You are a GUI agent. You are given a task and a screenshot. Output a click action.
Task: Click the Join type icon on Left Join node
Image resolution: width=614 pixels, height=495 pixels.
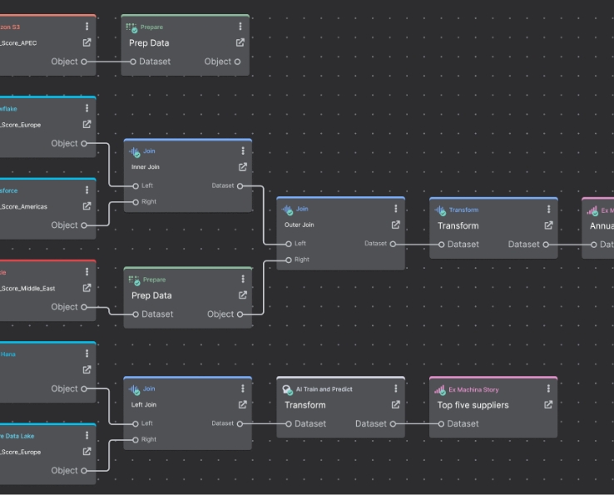pos(135,389)
